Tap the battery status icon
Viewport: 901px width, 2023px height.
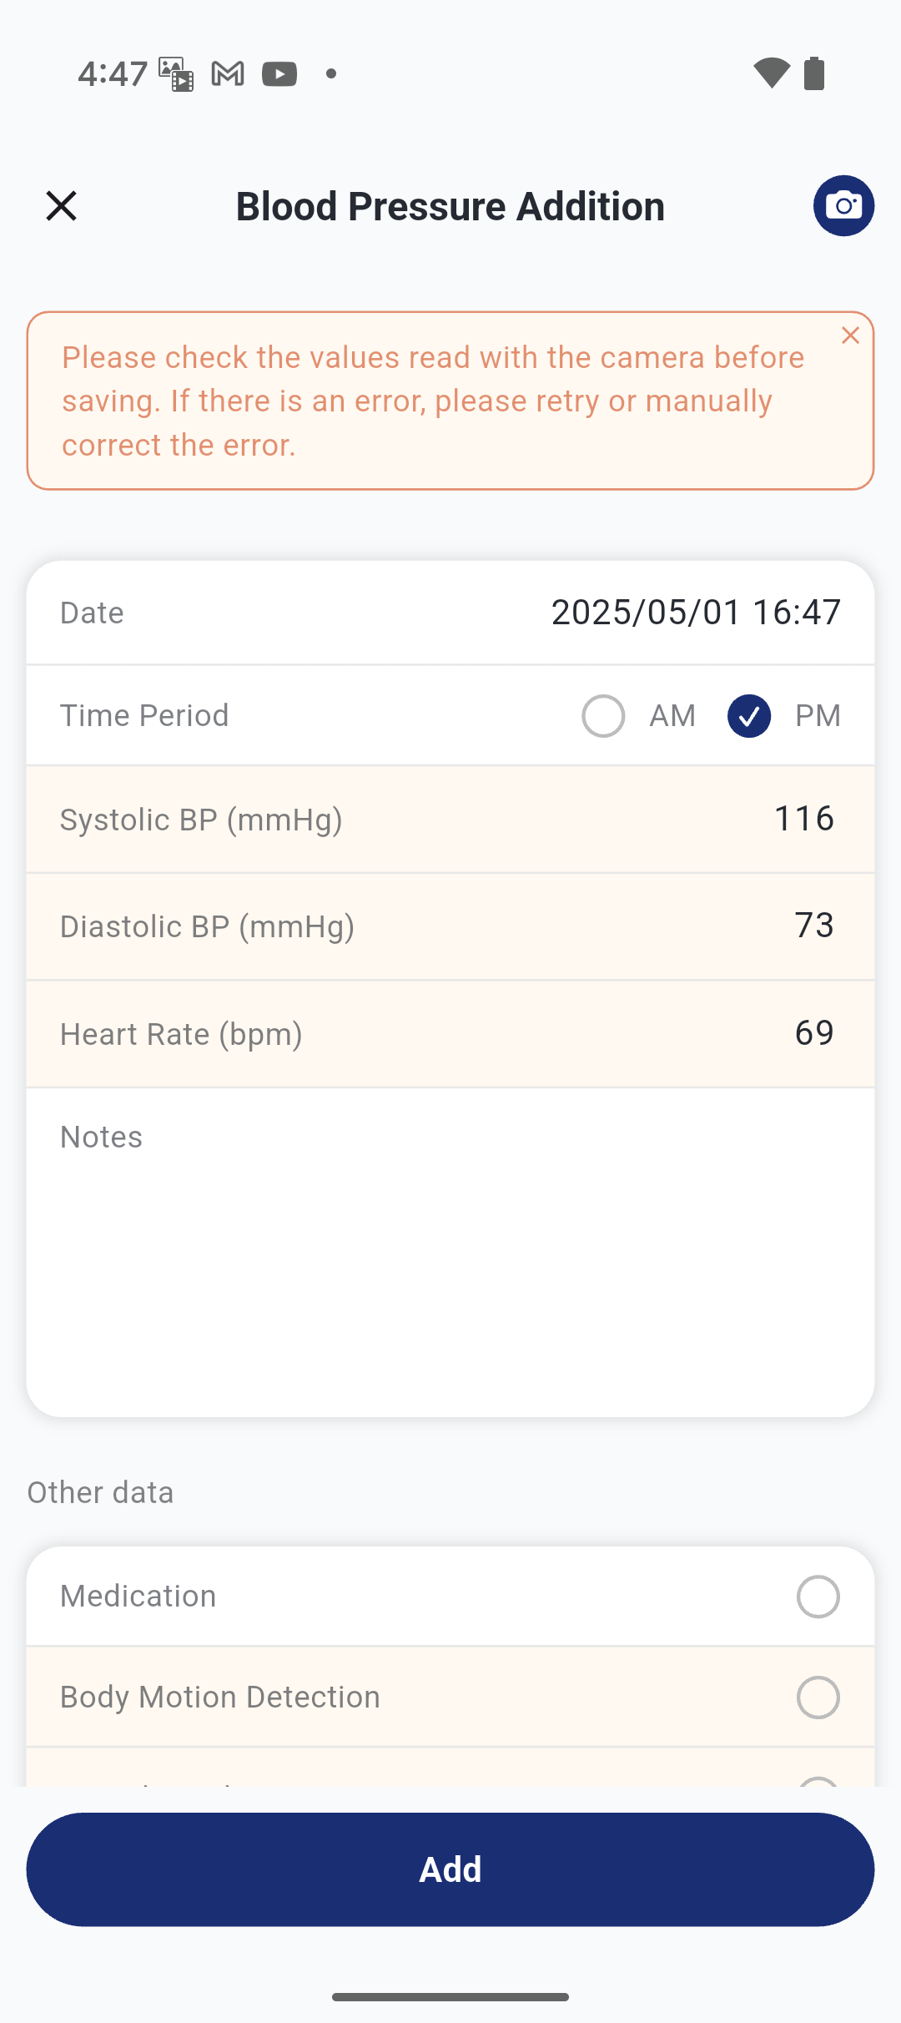pos(814,73)
